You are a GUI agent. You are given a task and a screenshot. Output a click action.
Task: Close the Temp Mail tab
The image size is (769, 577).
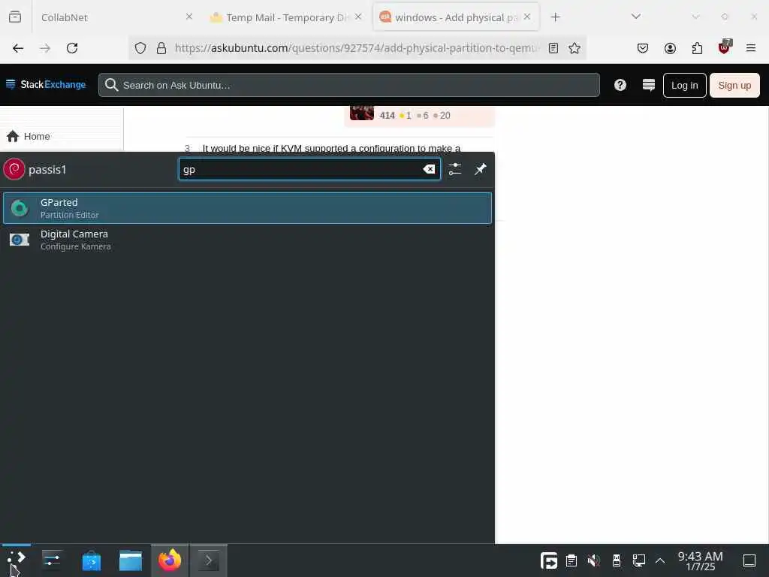click(358, 17)
